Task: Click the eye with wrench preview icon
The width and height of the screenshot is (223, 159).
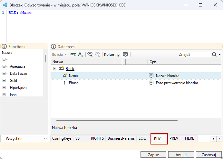Action: 90,55
